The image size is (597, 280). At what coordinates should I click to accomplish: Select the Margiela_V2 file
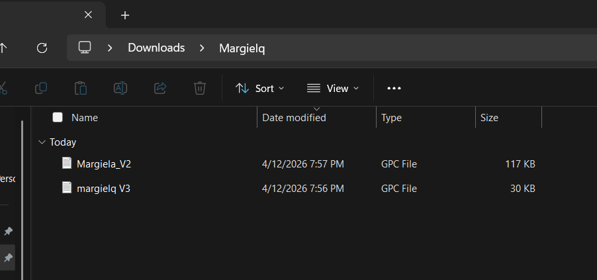click(x=103, y=163)
